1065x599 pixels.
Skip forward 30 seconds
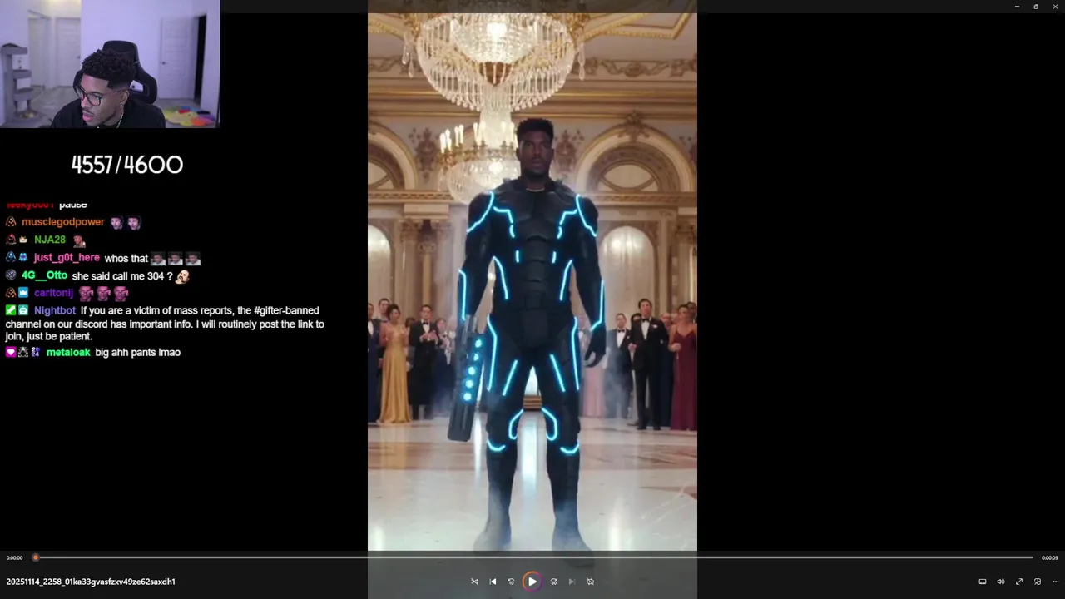pos(553,582)
